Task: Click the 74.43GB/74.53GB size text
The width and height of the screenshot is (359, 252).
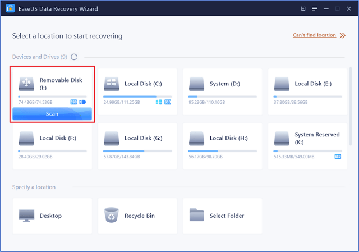Action: tap(35, 102)
